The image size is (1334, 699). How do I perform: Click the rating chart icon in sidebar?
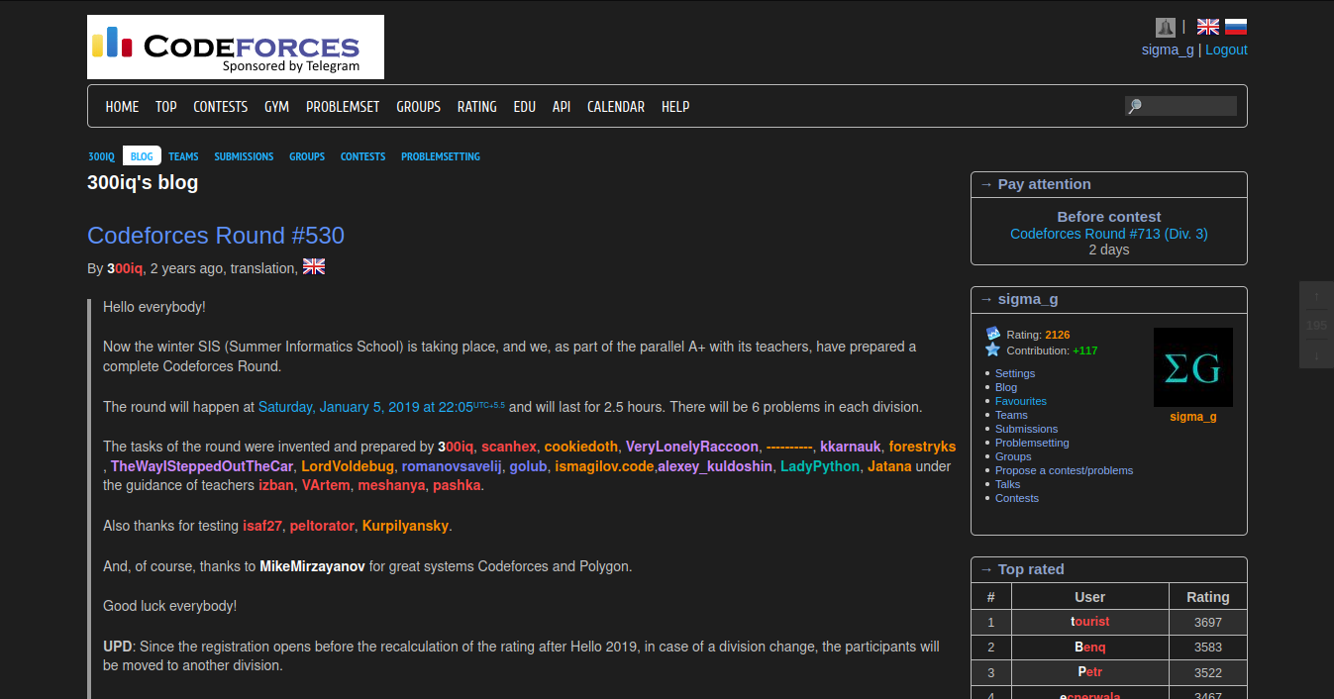pyautogui.click(x=993, y=334)
